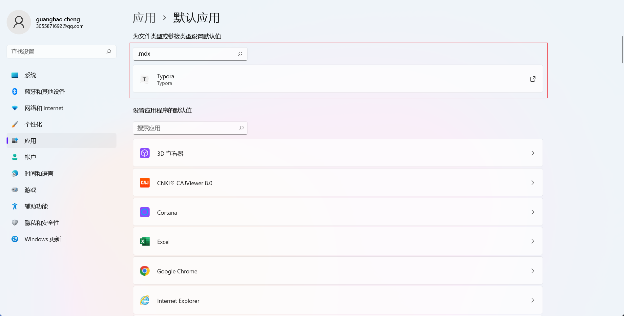The height and width of the screenshot is (316, 624).
Task: Click the 3D 查看器 label
Action: 170,153
